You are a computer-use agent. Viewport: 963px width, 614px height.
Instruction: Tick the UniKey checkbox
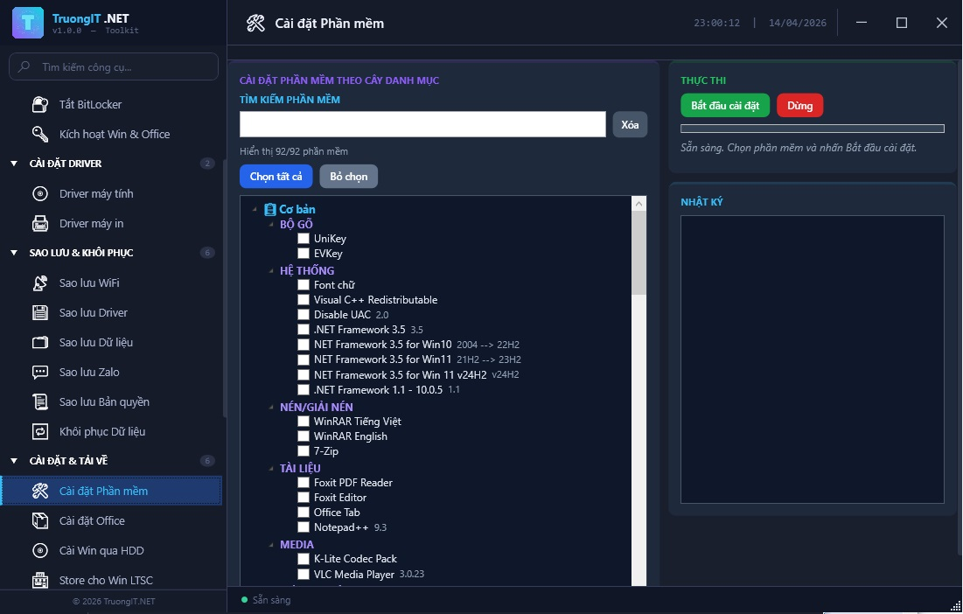point(304,239)
